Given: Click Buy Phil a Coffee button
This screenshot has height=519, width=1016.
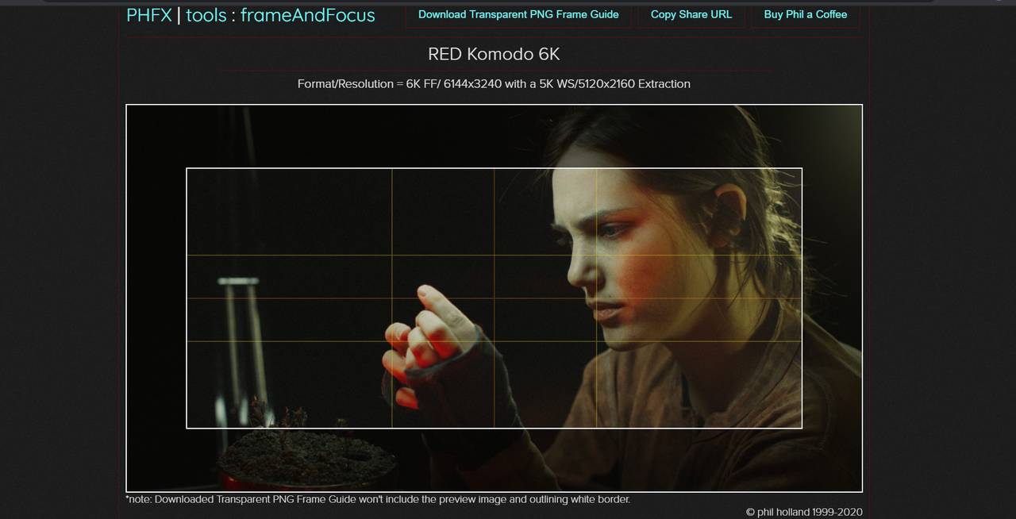Looking at the screenshot, I should [x=806, y=14].
